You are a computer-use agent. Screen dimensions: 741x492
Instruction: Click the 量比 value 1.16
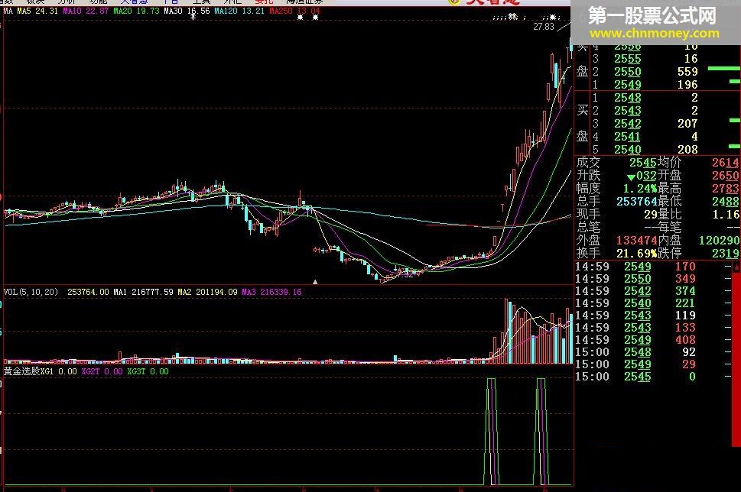click(x=726, y=215)
